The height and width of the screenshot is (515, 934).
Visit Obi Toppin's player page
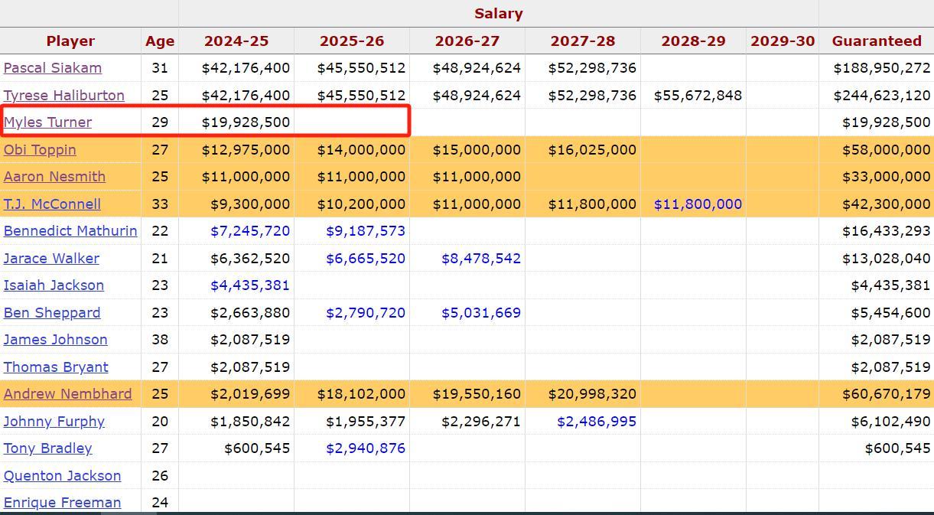(x=40, y=150)
